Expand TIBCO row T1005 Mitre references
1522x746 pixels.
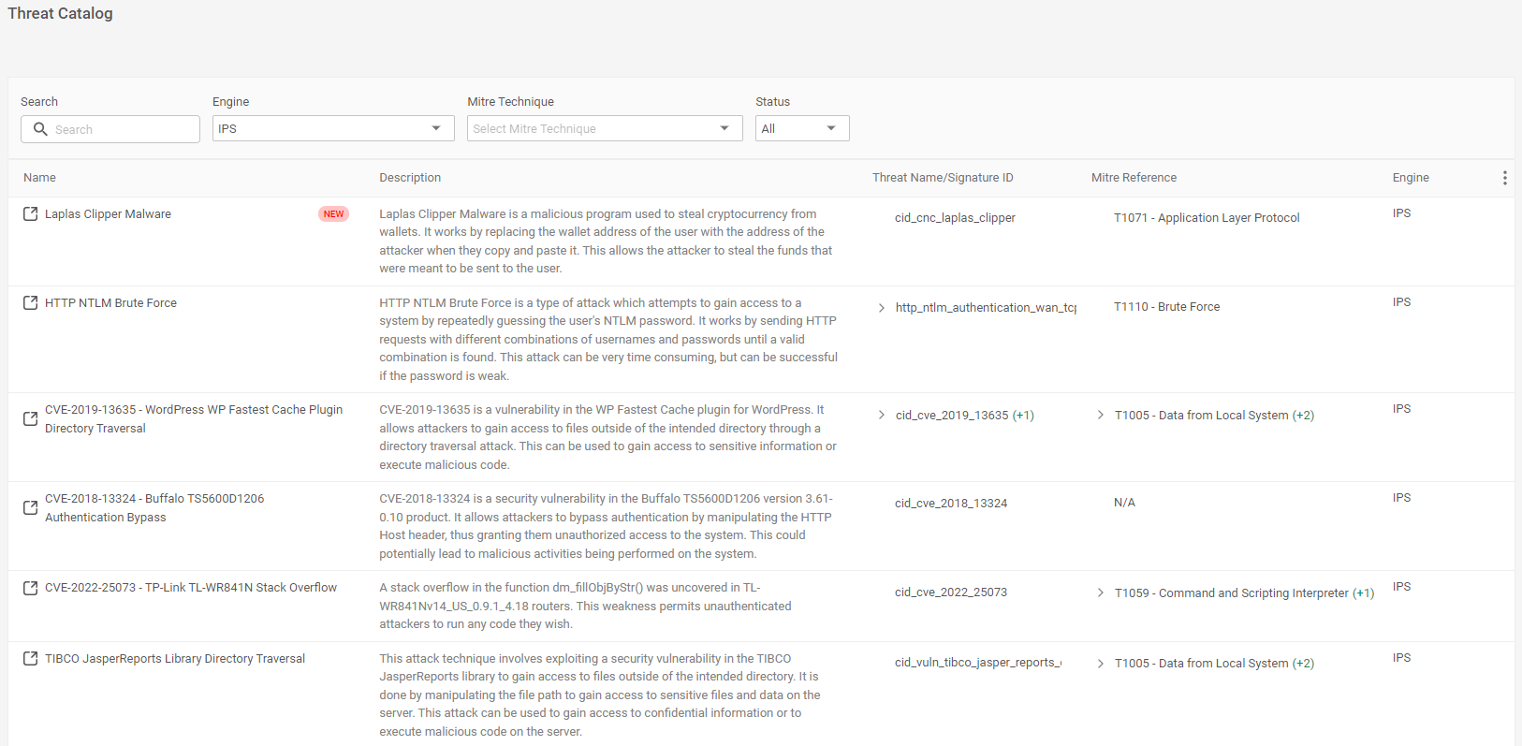coord(1100,664)
